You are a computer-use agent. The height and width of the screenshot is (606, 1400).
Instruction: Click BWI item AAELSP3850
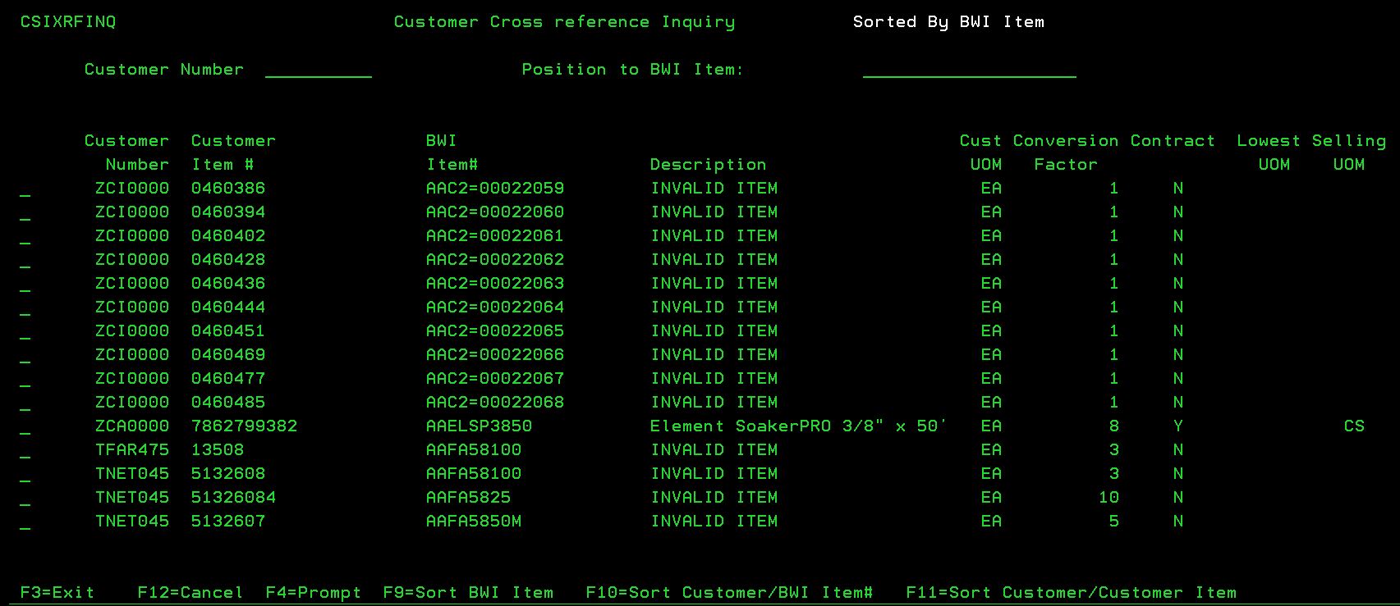pos(479,426)
